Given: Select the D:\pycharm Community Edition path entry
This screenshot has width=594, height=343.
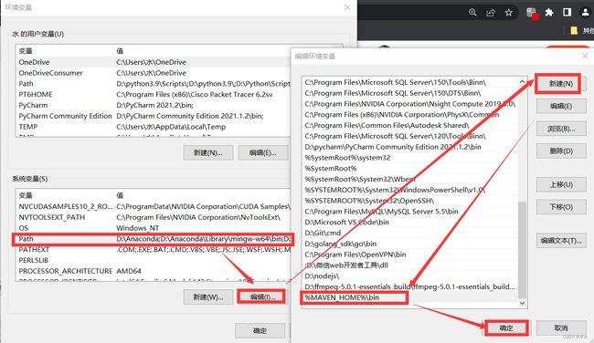Looking at the screenshot, I should tap(410, 147).
